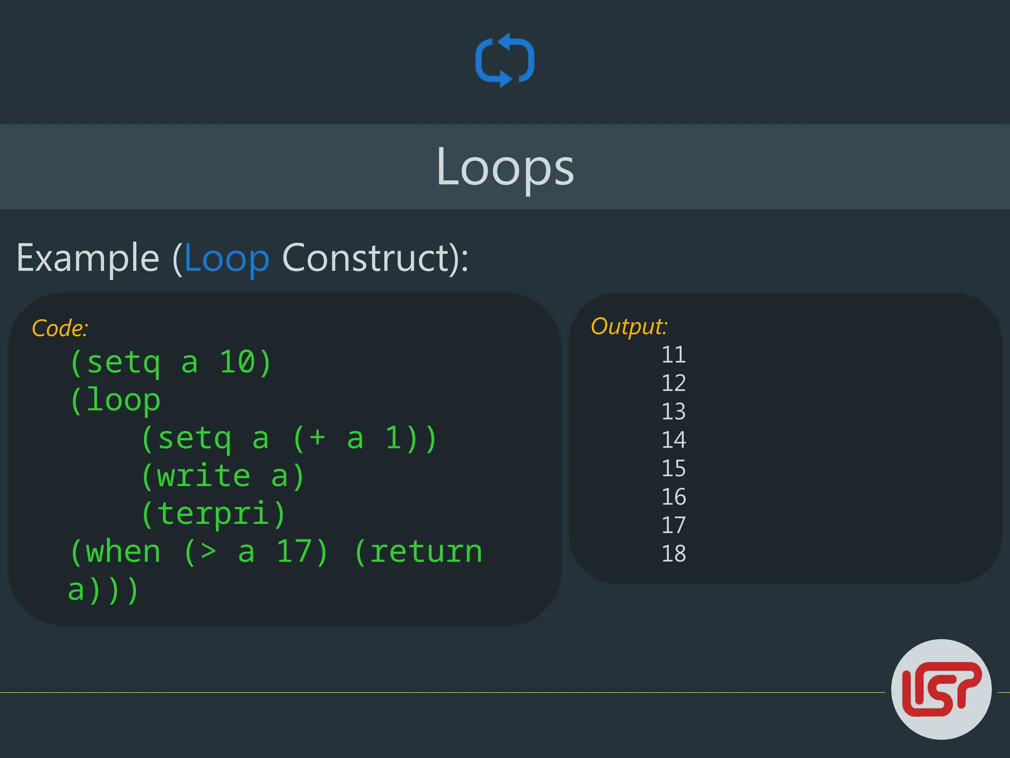
Task: Click the orange Code: label
Action: coord(60,328)
